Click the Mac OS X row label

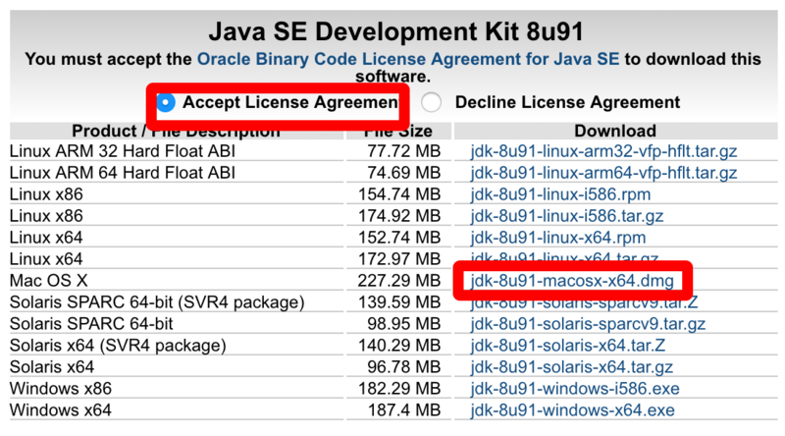(48, 281)
